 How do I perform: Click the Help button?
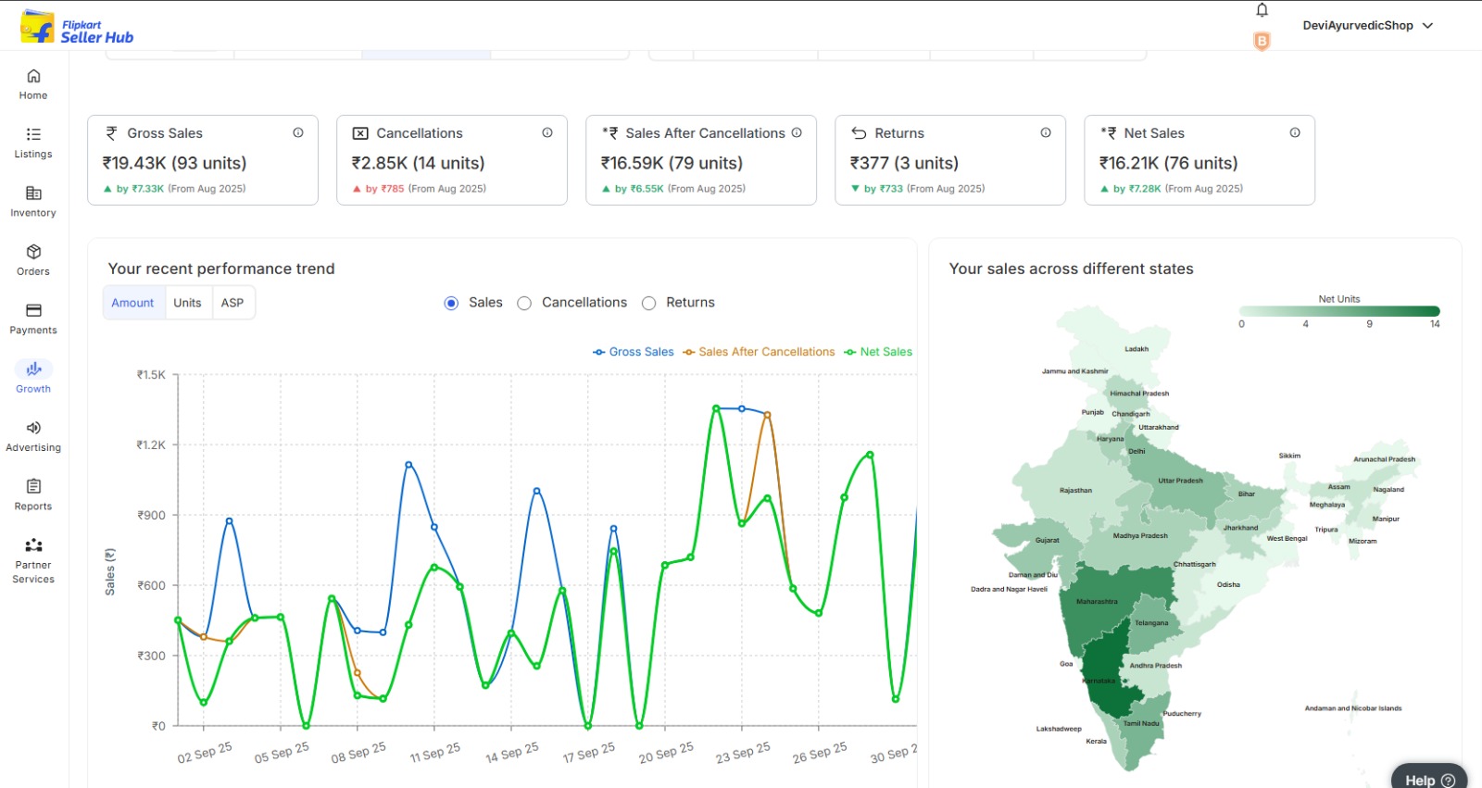pos(1429,780)
